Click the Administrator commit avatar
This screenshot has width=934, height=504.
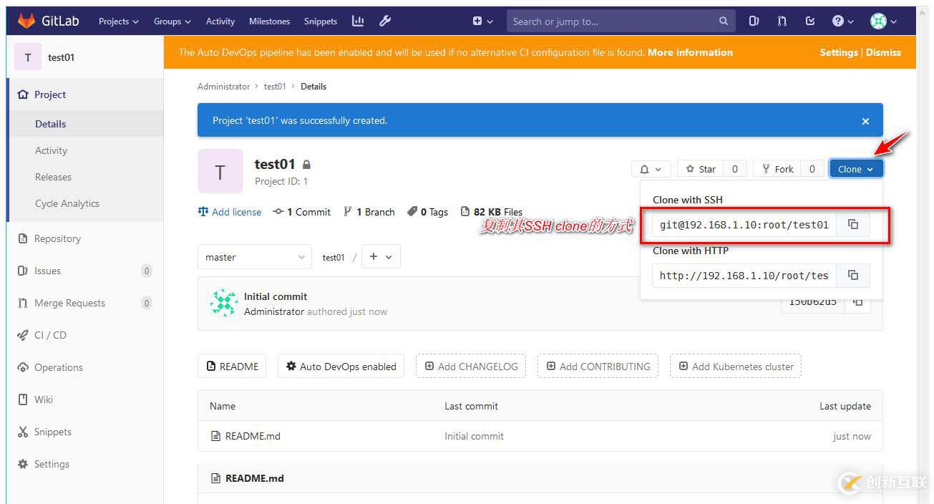pyautogui.click(x=224, y=304)
